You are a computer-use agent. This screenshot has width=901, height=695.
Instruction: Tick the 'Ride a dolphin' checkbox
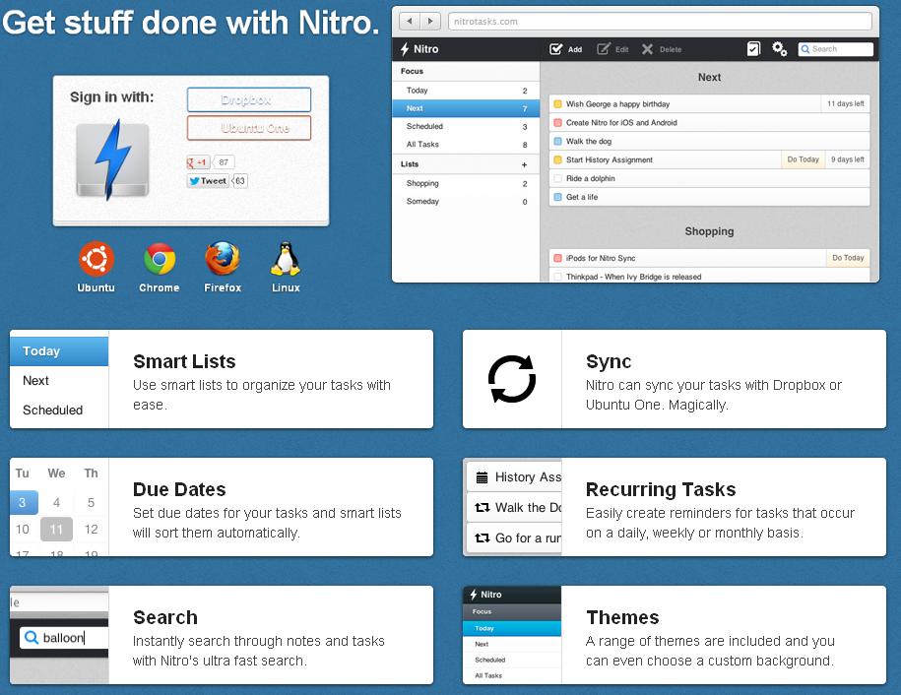[557, 178]
